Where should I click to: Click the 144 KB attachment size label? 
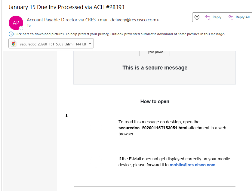81,44
